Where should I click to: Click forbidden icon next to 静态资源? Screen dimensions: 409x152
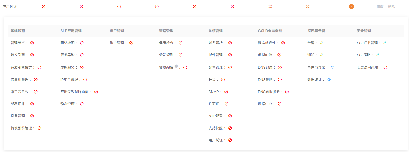click(82, 104)
